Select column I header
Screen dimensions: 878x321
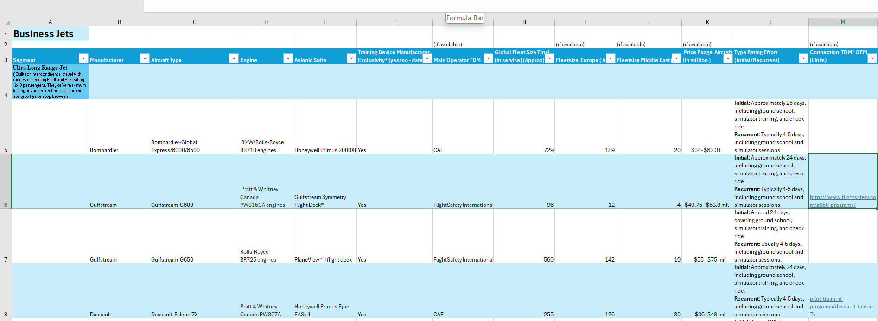[585, 22]
